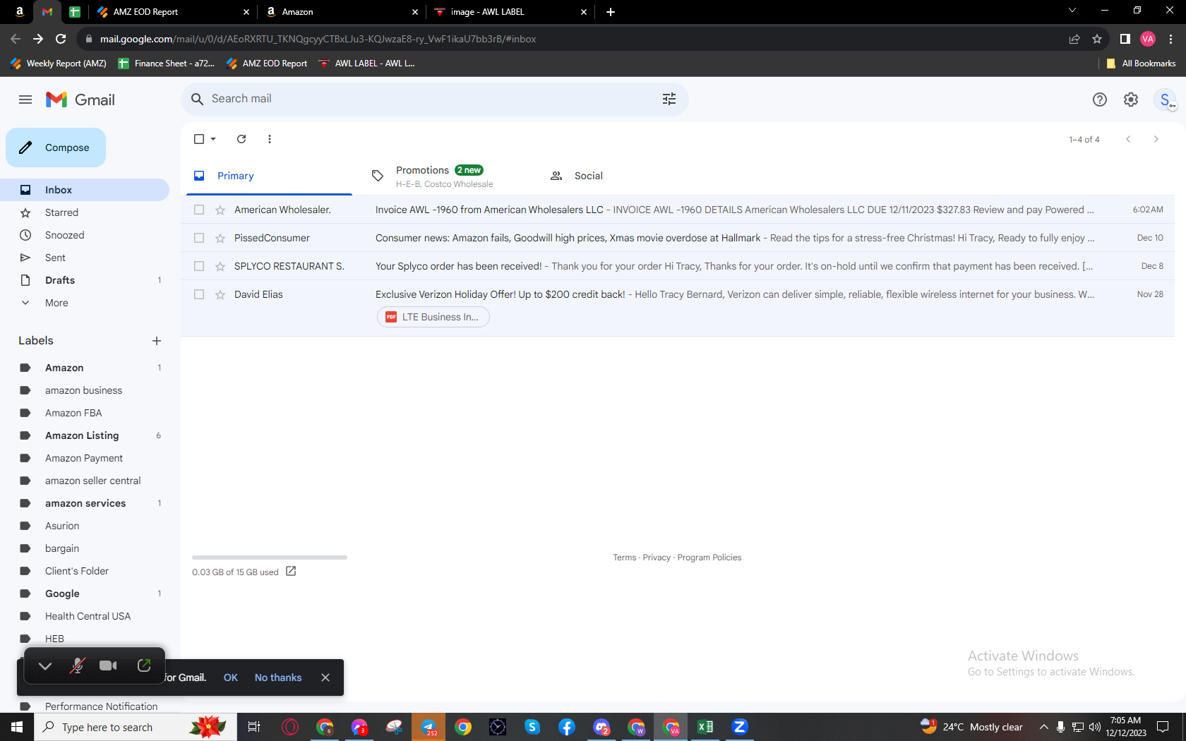Viewport: 1186px width, 741px height.
Task: Click No thanks on the notification prompt
Action: coord(278,677)
